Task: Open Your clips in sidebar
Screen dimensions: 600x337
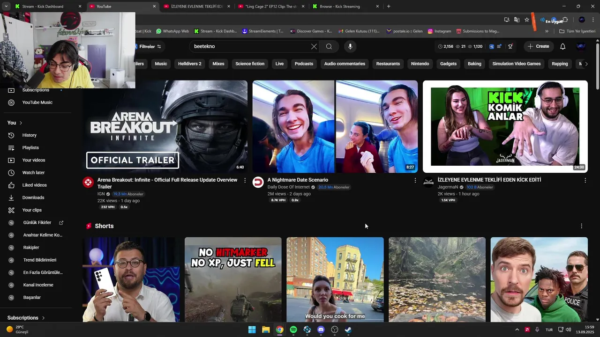Action: (32, 210)
